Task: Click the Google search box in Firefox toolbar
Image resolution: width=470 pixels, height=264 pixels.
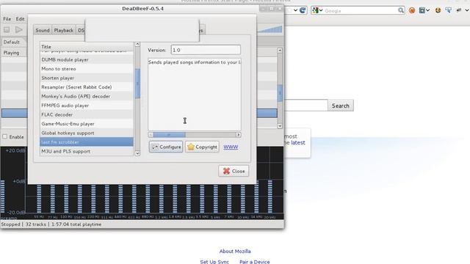Action: coord(361,11)
